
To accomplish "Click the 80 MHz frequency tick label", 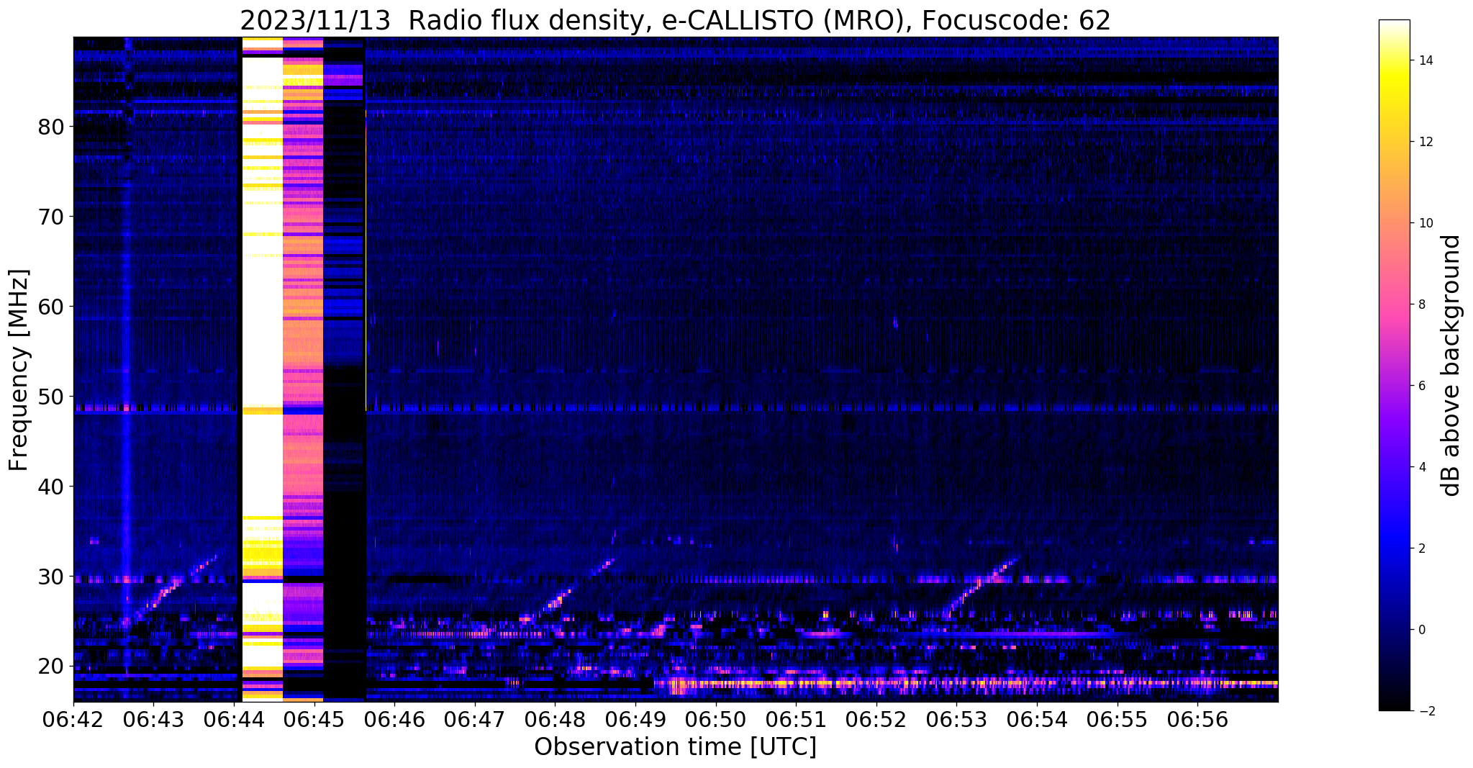I will (x=51, y=127).
